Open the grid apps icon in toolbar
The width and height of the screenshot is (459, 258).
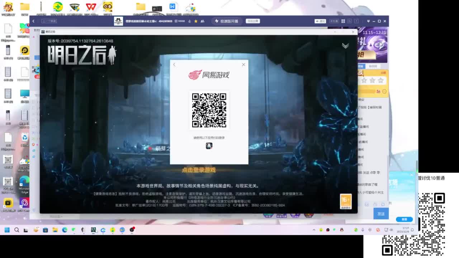pos(343,21)
